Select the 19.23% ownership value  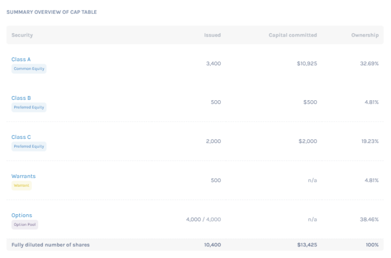pos(370,141)
